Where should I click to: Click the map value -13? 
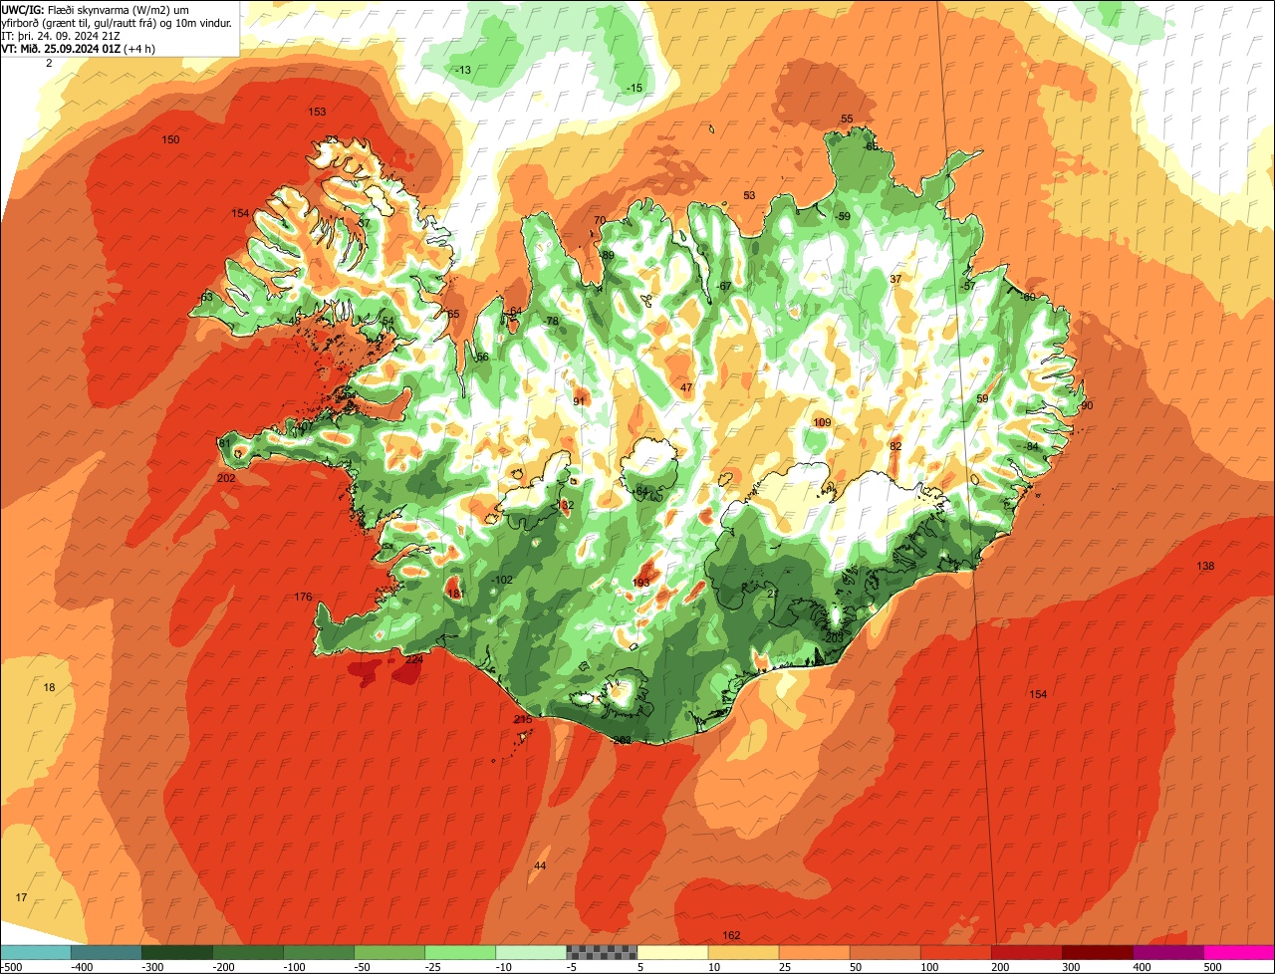click(x=462, y=70)
